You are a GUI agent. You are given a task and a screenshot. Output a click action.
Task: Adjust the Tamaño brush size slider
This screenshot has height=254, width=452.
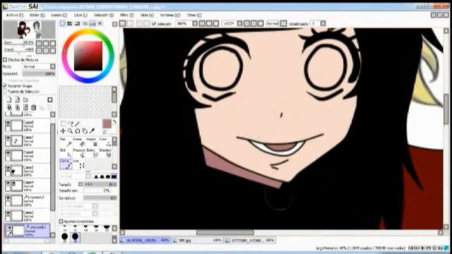point(100,184)
